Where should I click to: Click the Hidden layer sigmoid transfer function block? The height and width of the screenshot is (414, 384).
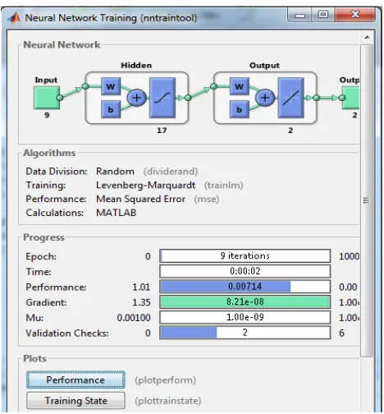tap(162, 98)
